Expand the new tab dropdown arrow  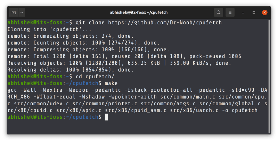pos(22,12)
